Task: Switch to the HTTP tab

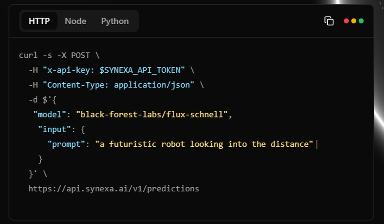Action: point(39,21)
